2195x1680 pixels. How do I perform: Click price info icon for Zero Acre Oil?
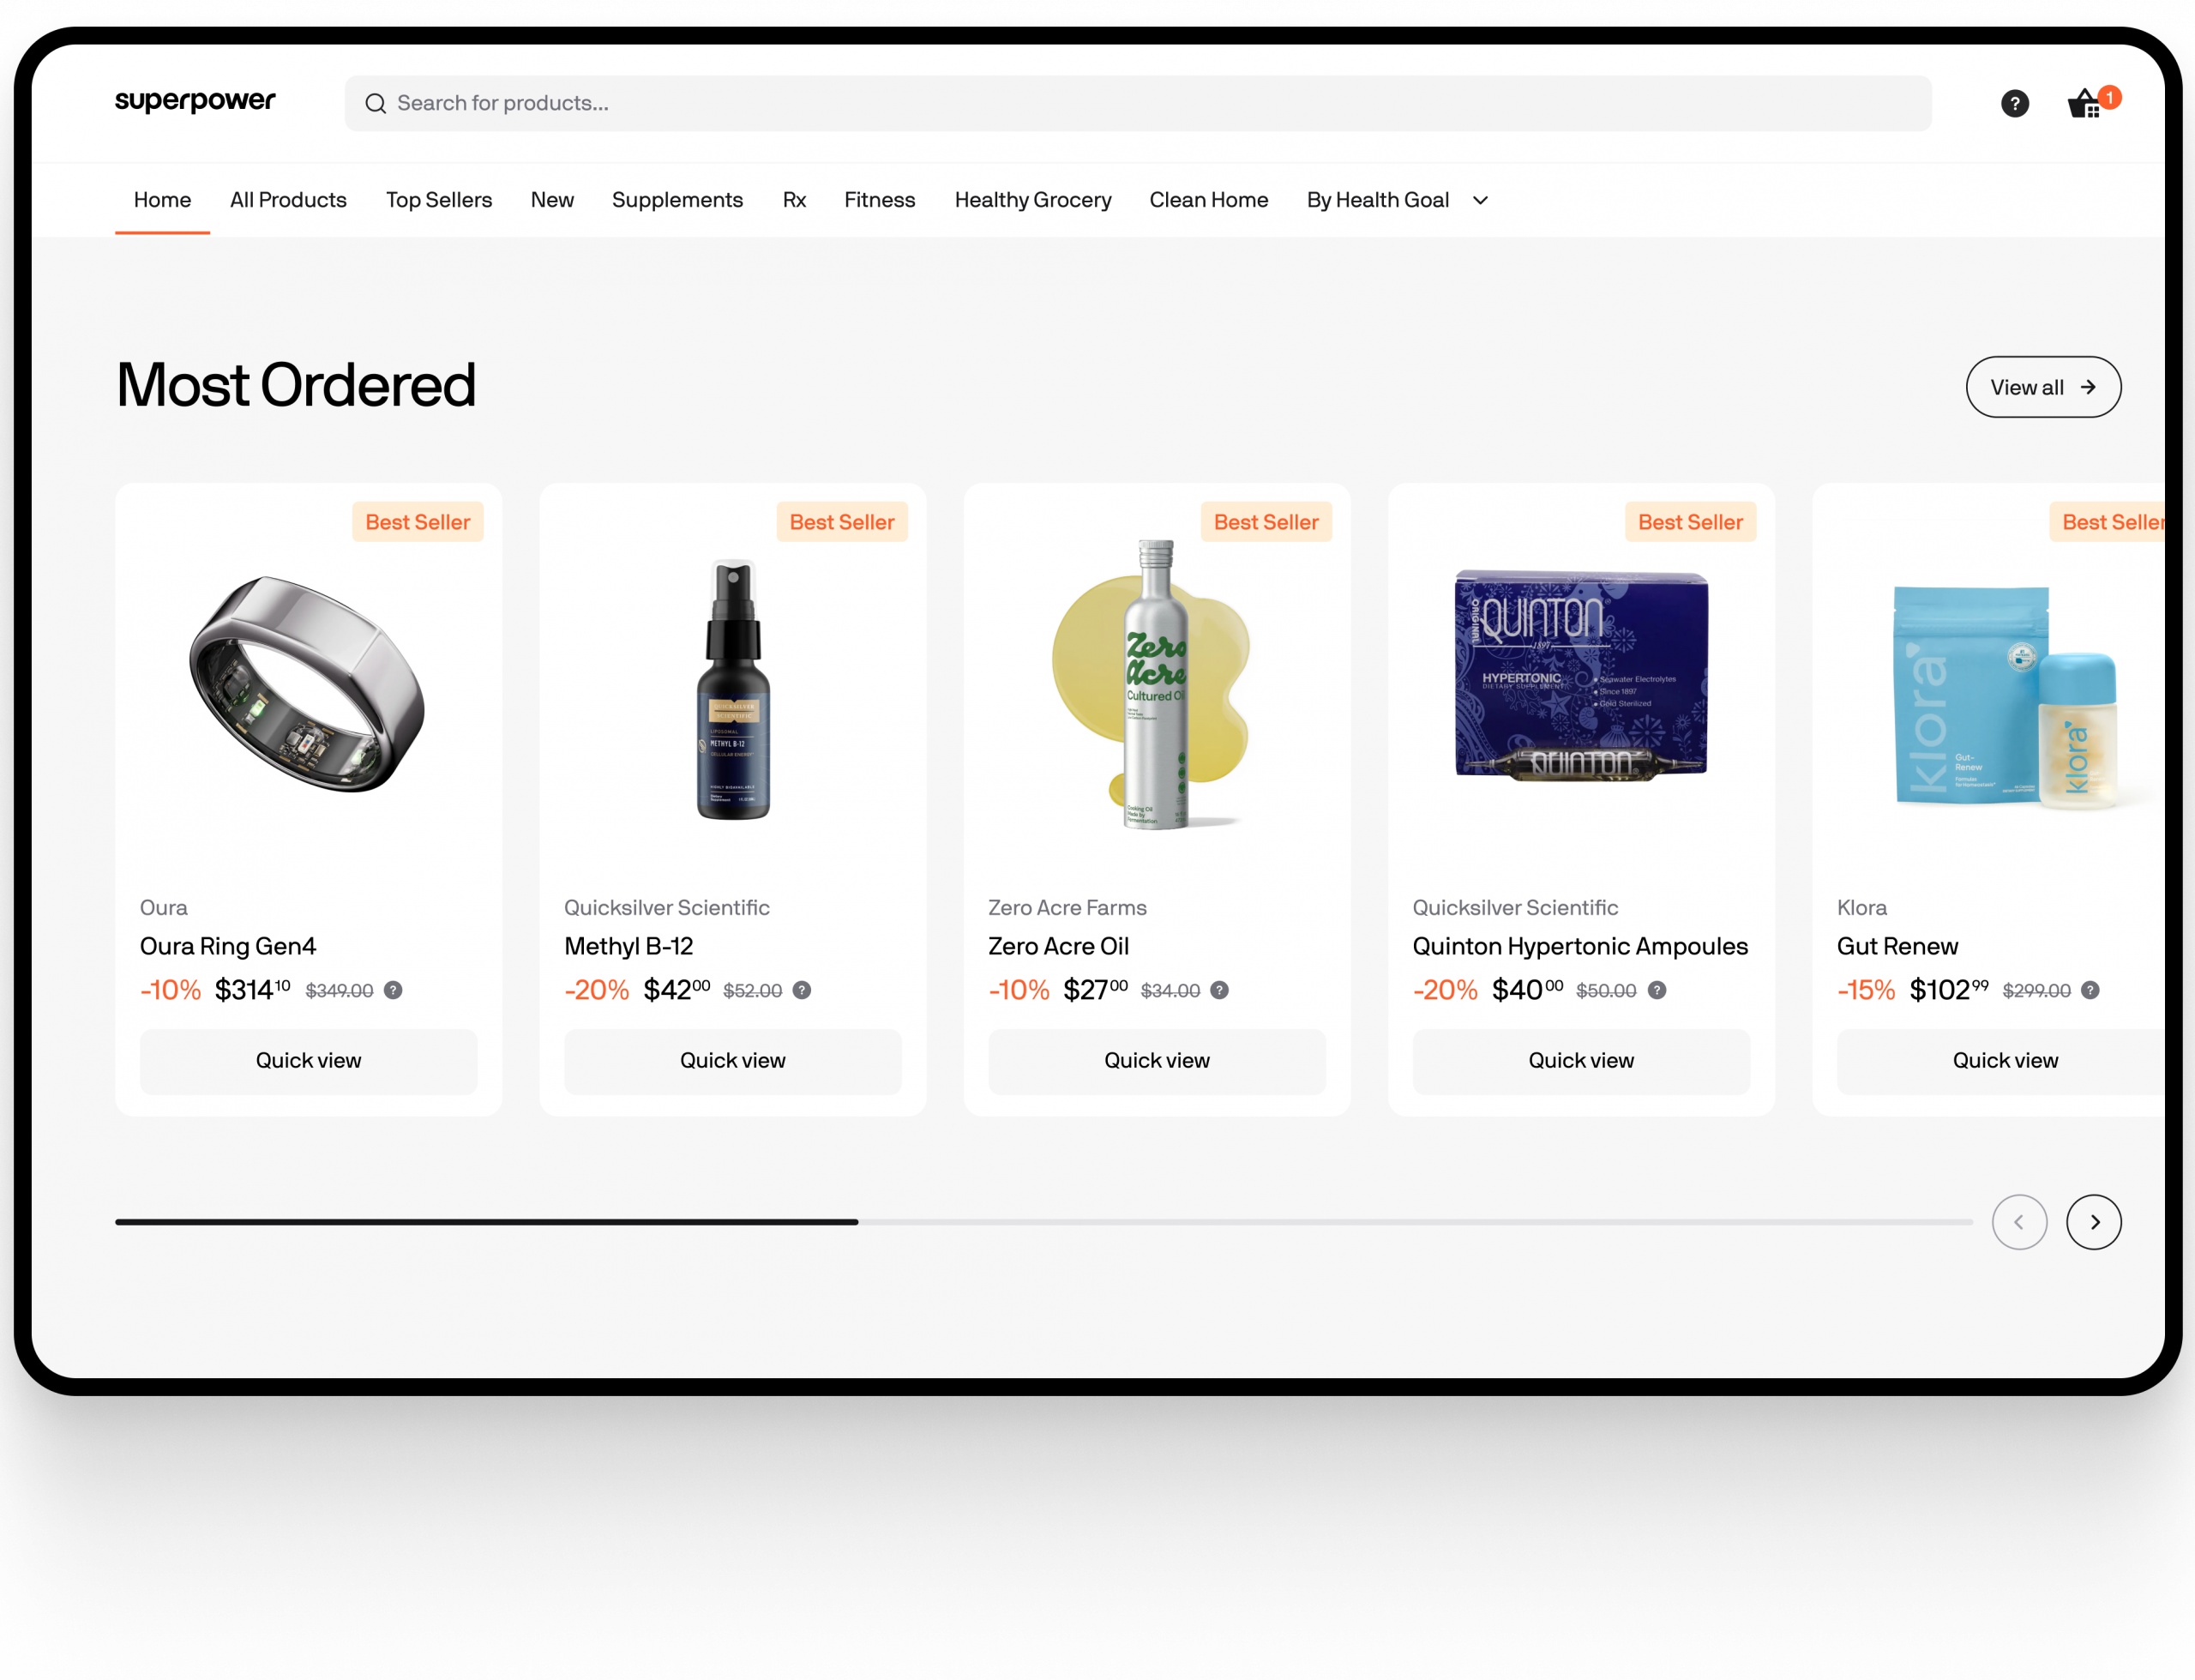(1219, 990)
